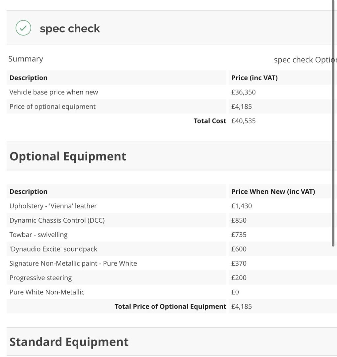Click the 'Dynaudio Excite' soundpack entry
337x357 pixels.
click(x=53, y=249)
